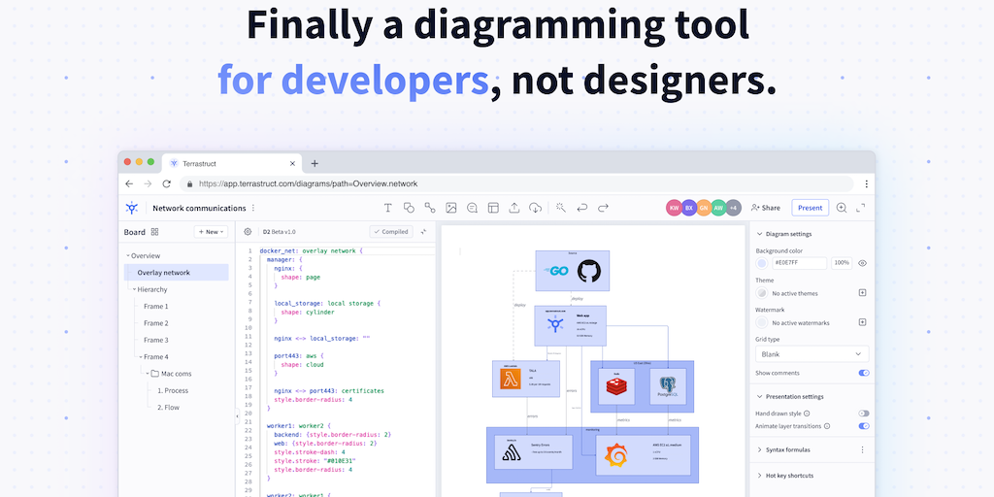Image resolution: width=994 pixels, height=497 pixels.
Task: Click the Undo arrow icon
Action: [582, 208]
